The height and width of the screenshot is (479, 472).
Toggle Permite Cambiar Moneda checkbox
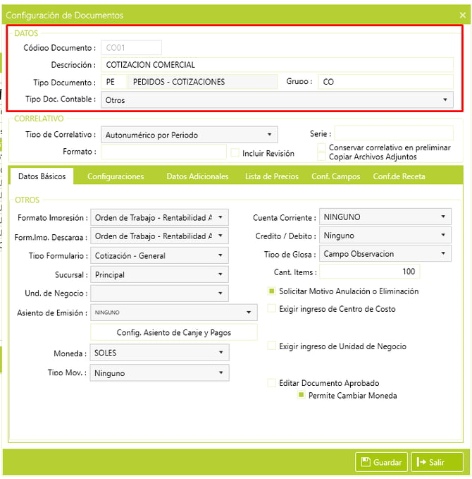click(x=302, y=395)
